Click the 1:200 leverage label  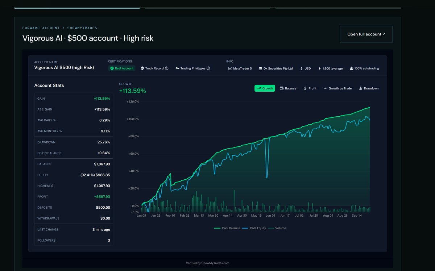[x=332, y=68]
